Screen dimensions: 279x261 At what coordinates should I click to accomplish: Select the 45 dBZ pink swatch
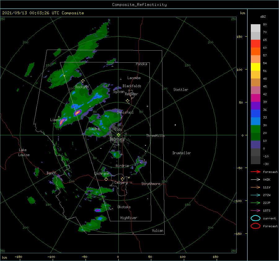255,90
